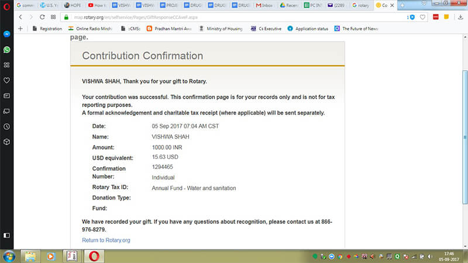The width and height of the screenshot is (468, 263).
Task: Add a bookmark with the plus icon
Action: (20, 29)
